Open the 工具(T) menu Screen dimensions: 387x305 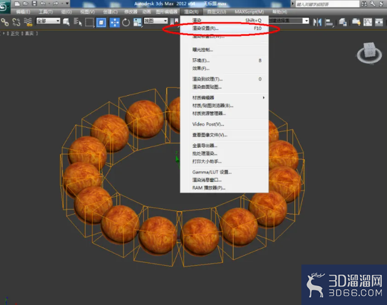46,12
